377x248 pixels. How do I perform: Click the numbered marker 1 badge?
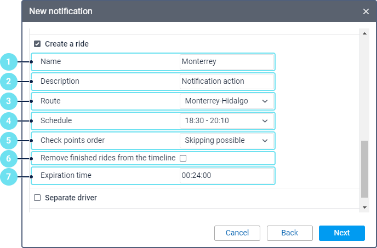click(9, 62)
